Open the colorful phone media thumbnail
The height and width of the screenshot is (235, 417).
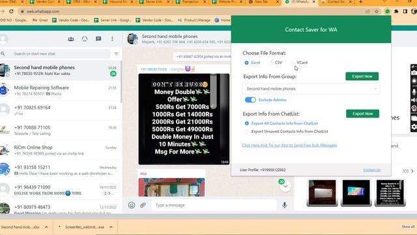tap(356, 193)
